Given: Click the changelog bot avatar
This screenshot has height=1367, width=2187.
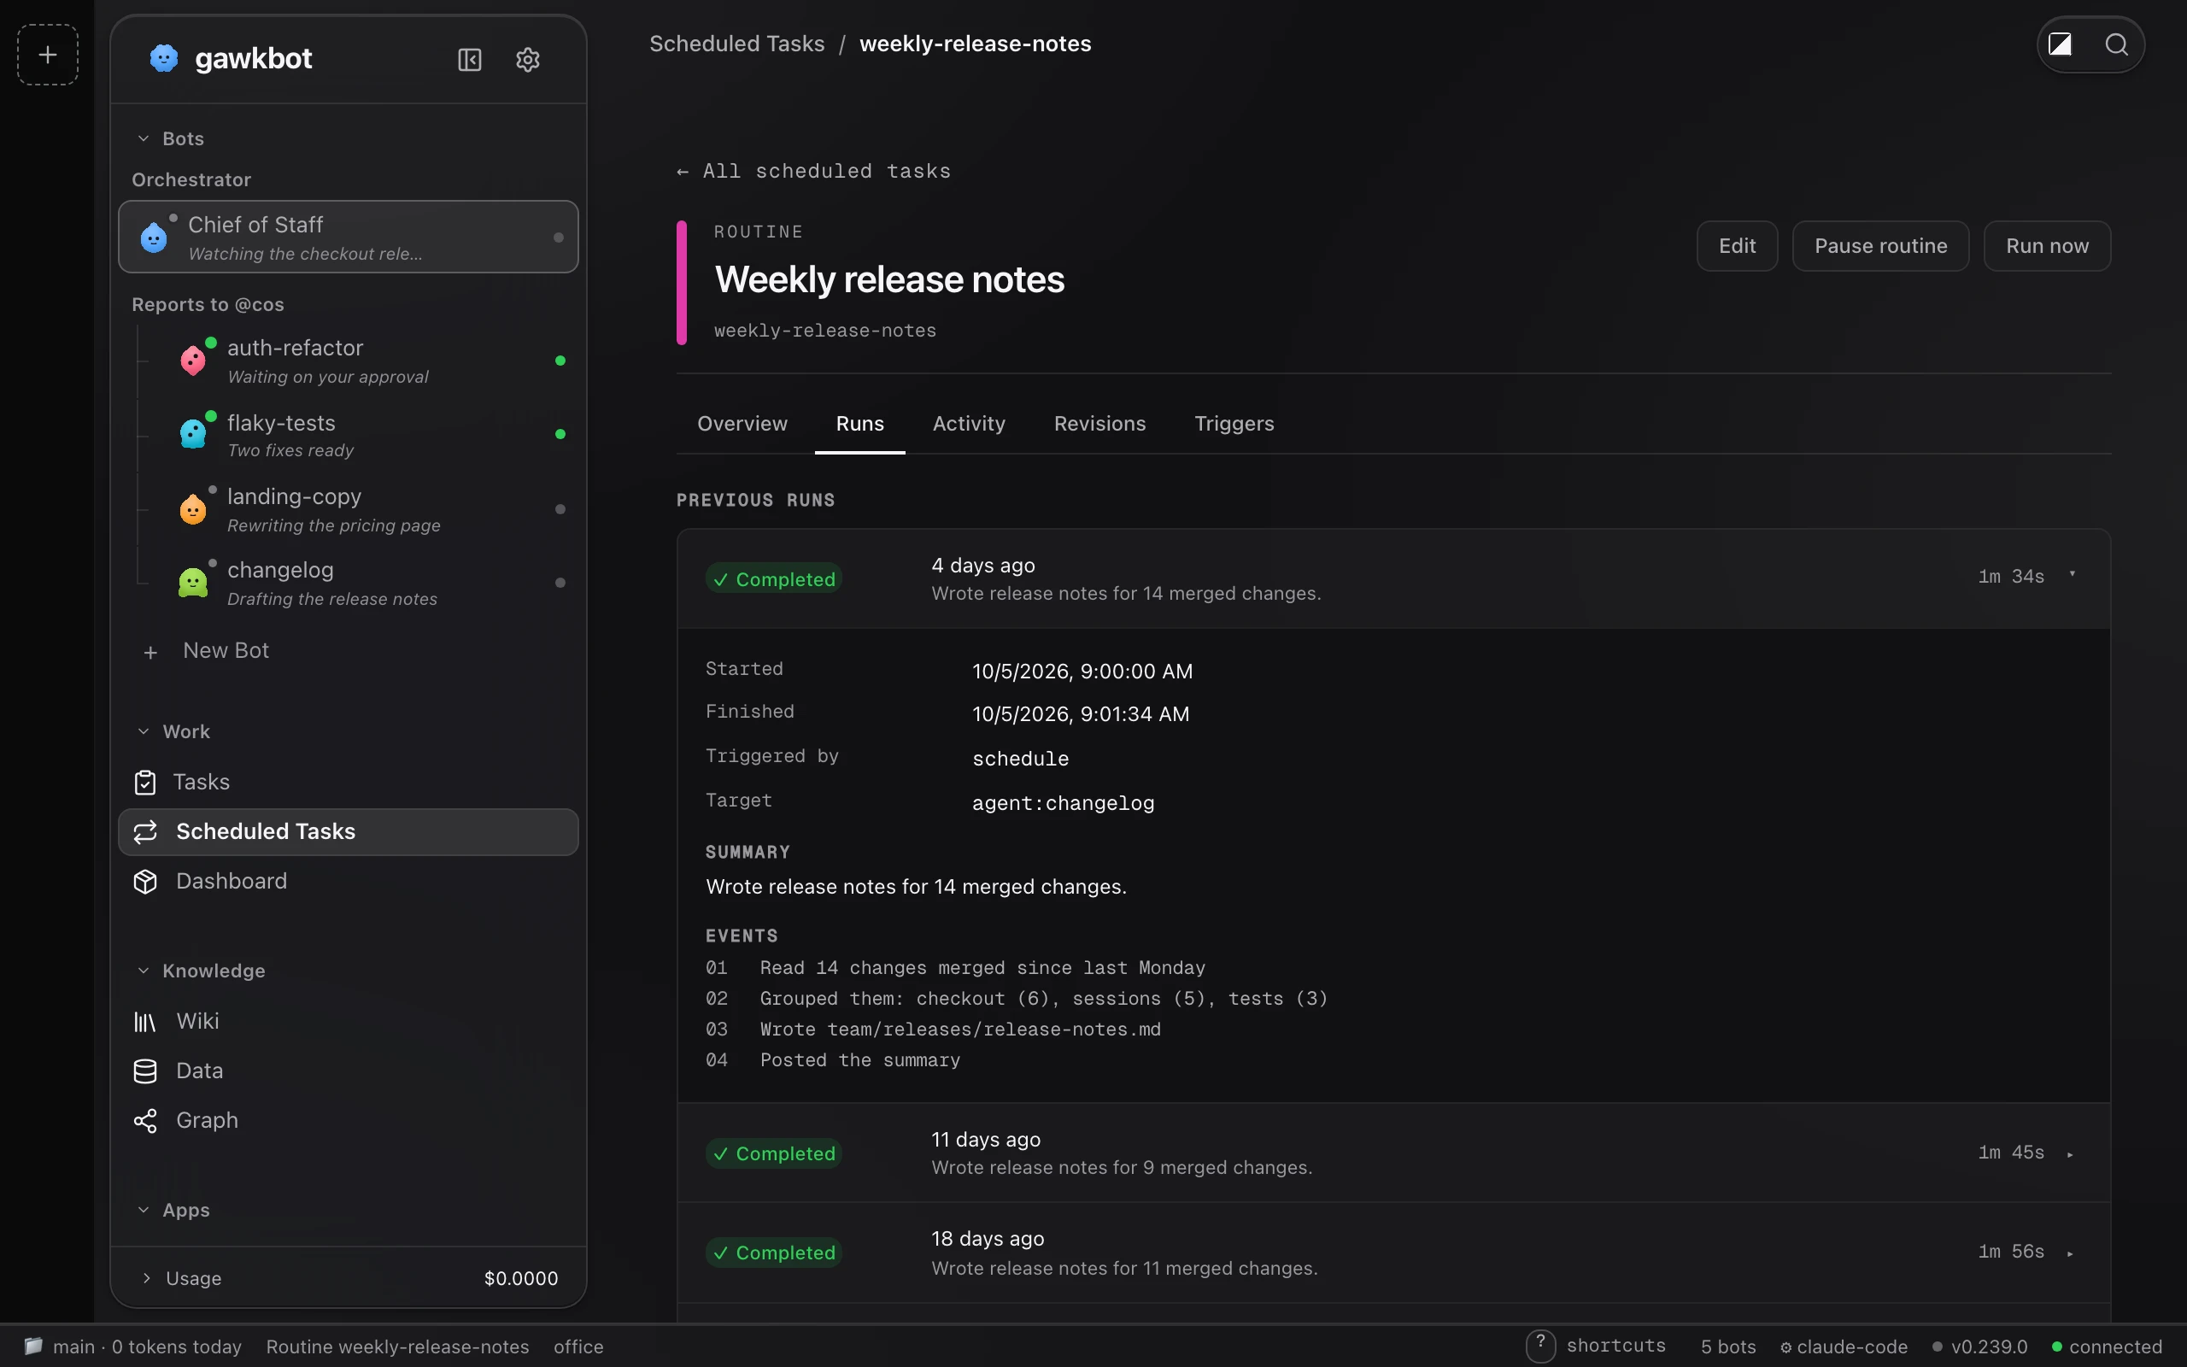Looking at the screenshot, I should click(193, 582).
